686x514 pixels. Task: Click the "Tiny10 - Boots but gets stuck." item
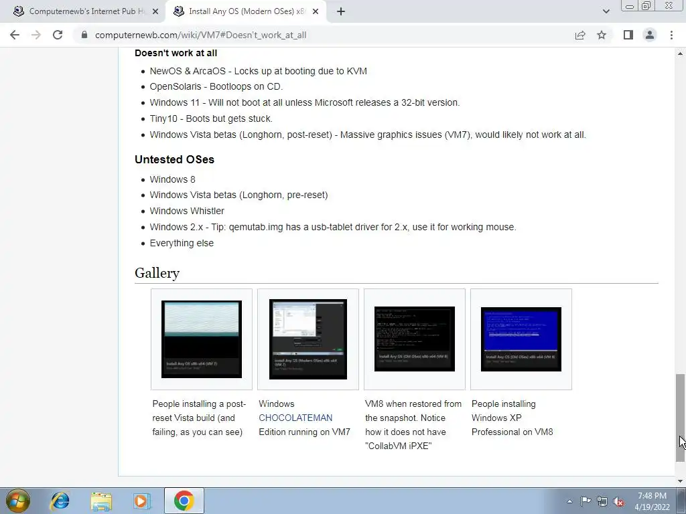point(211,118)
